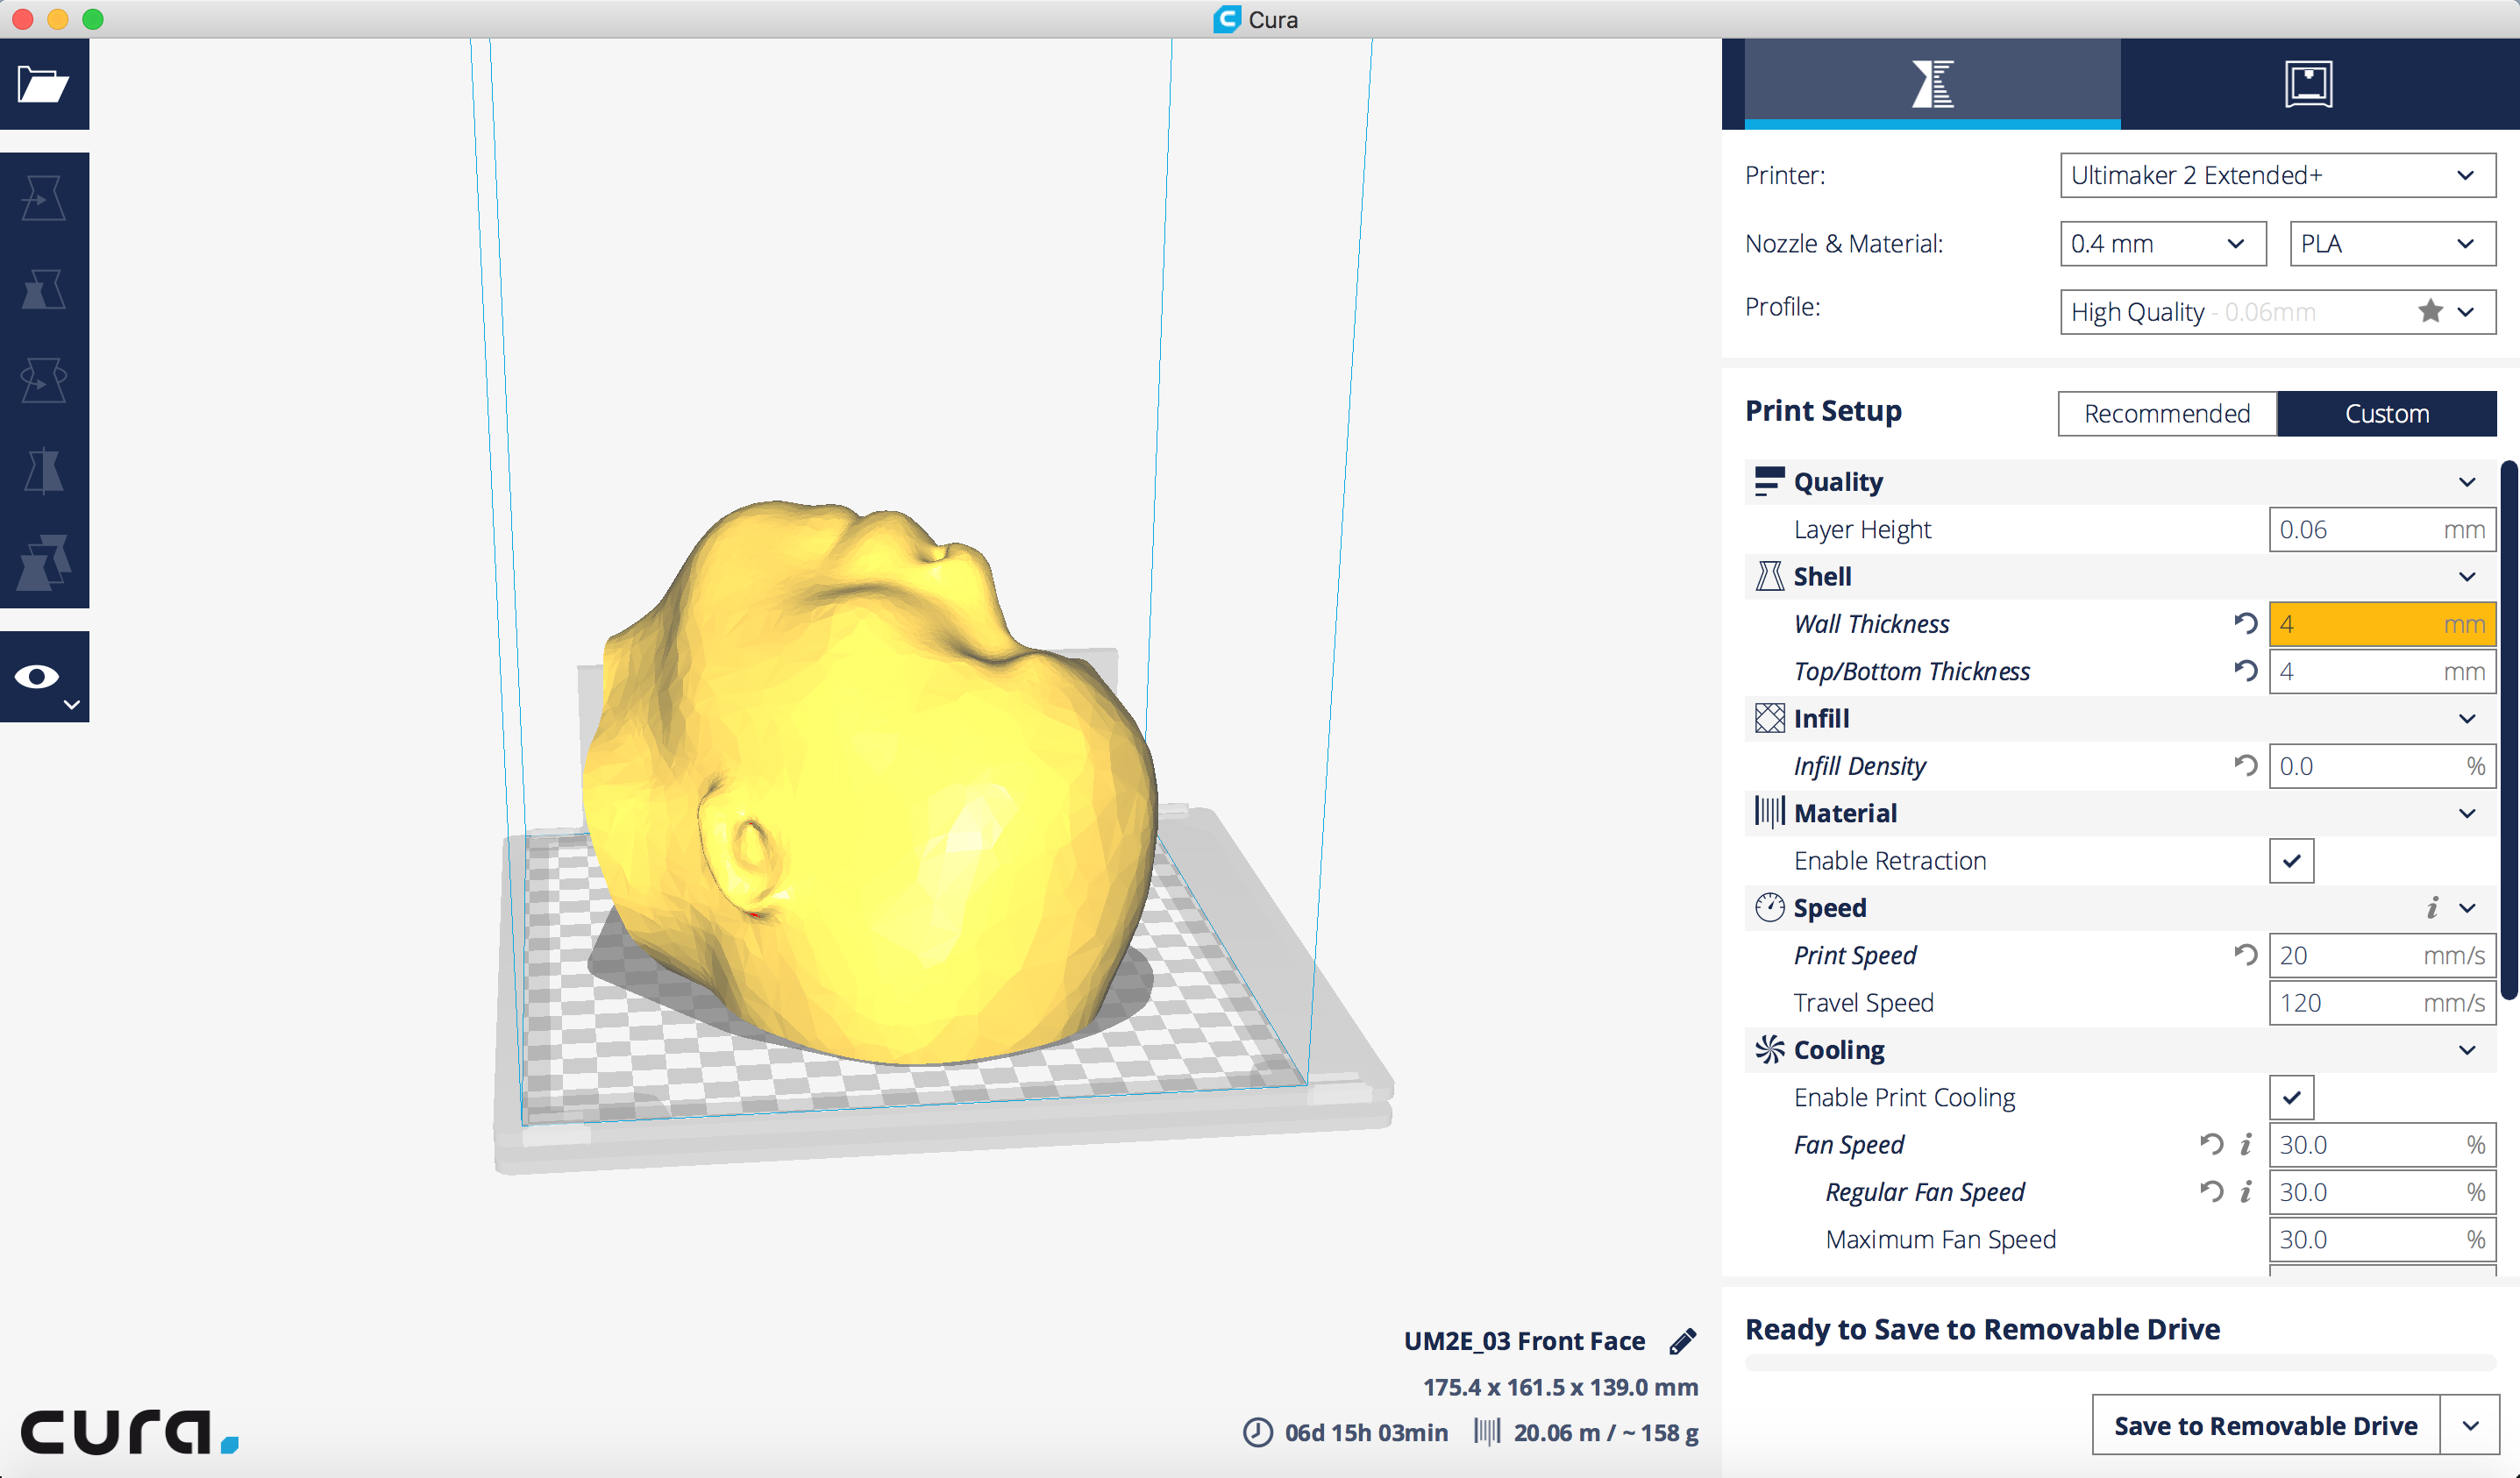Open file with the folder icon
2520x1478 pixels.
click(x=43, y=85)
